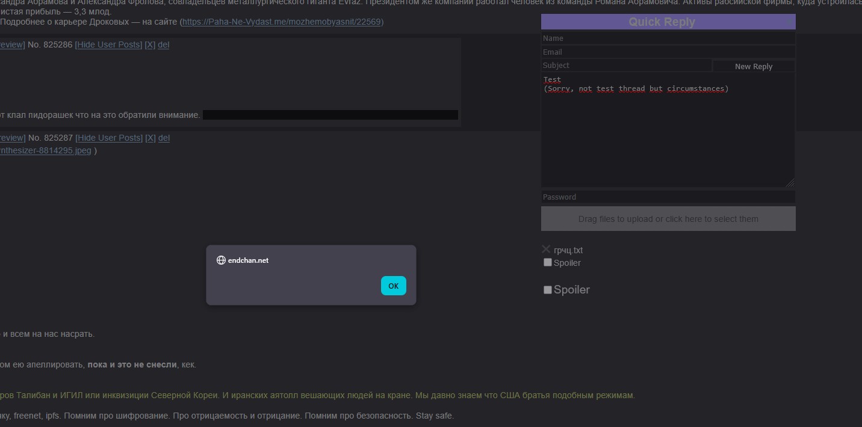Image resolution: width=862 pixels, height=427 pixels.
Task: Enable the larger bottom Spoiler checkbox
Action: (548, 290)
